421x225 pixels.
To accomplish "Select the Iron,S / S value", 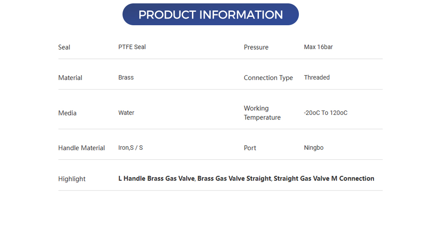I will tap(131, 148).
